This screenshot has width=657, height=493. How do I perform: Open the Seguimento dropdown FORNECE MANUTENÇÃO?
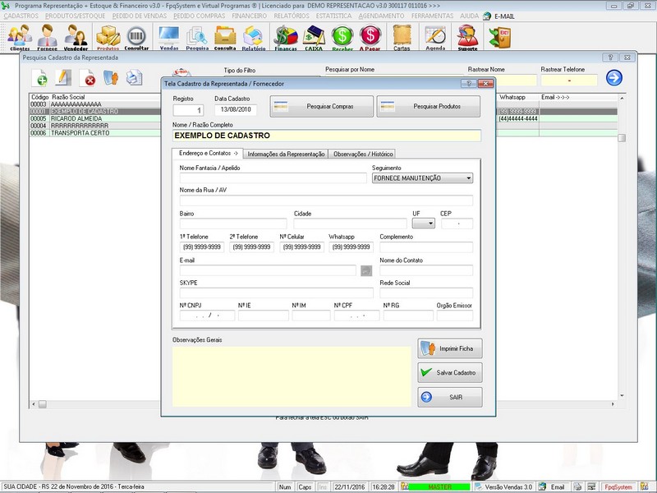tap(422, 177)
